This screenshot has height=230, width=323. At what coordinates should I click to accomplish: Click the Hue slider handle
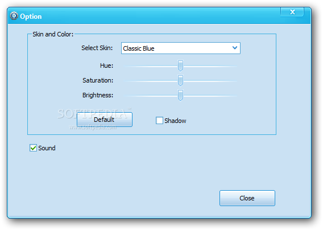180,66
